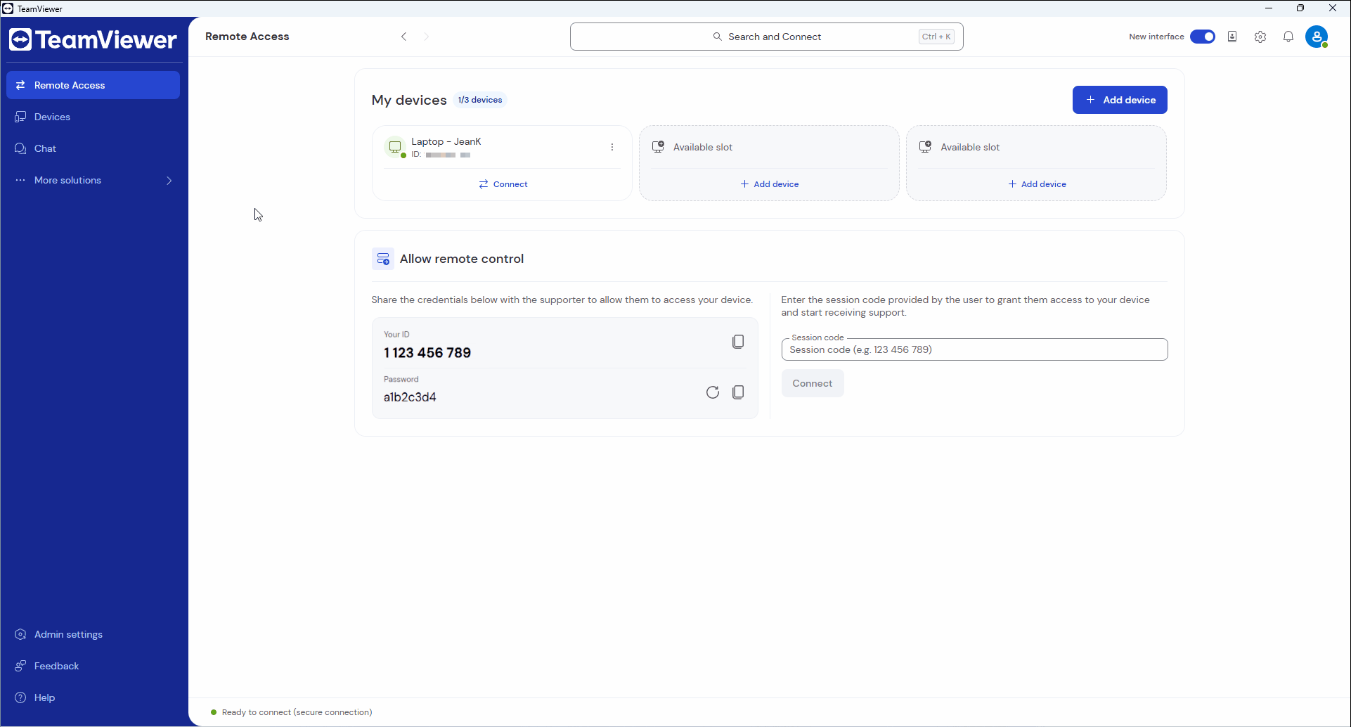This screenshot has height=727, width=1351.
Task: Click the My devices heading
Action: (x=409, y=100)
